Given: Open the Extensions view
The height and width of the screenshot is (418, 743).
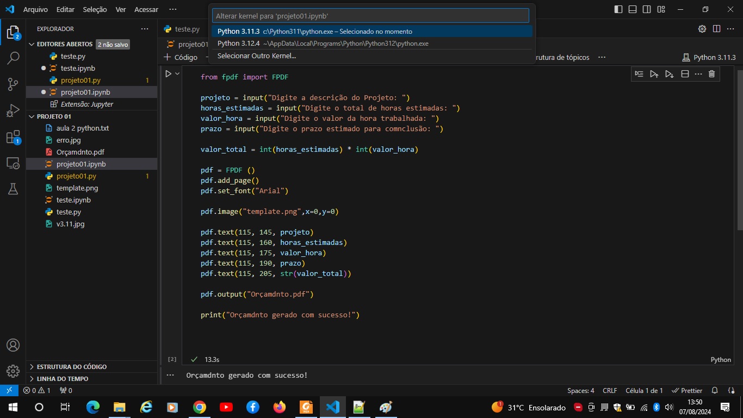Looking at the screenshot, I should tap(13, 137).
